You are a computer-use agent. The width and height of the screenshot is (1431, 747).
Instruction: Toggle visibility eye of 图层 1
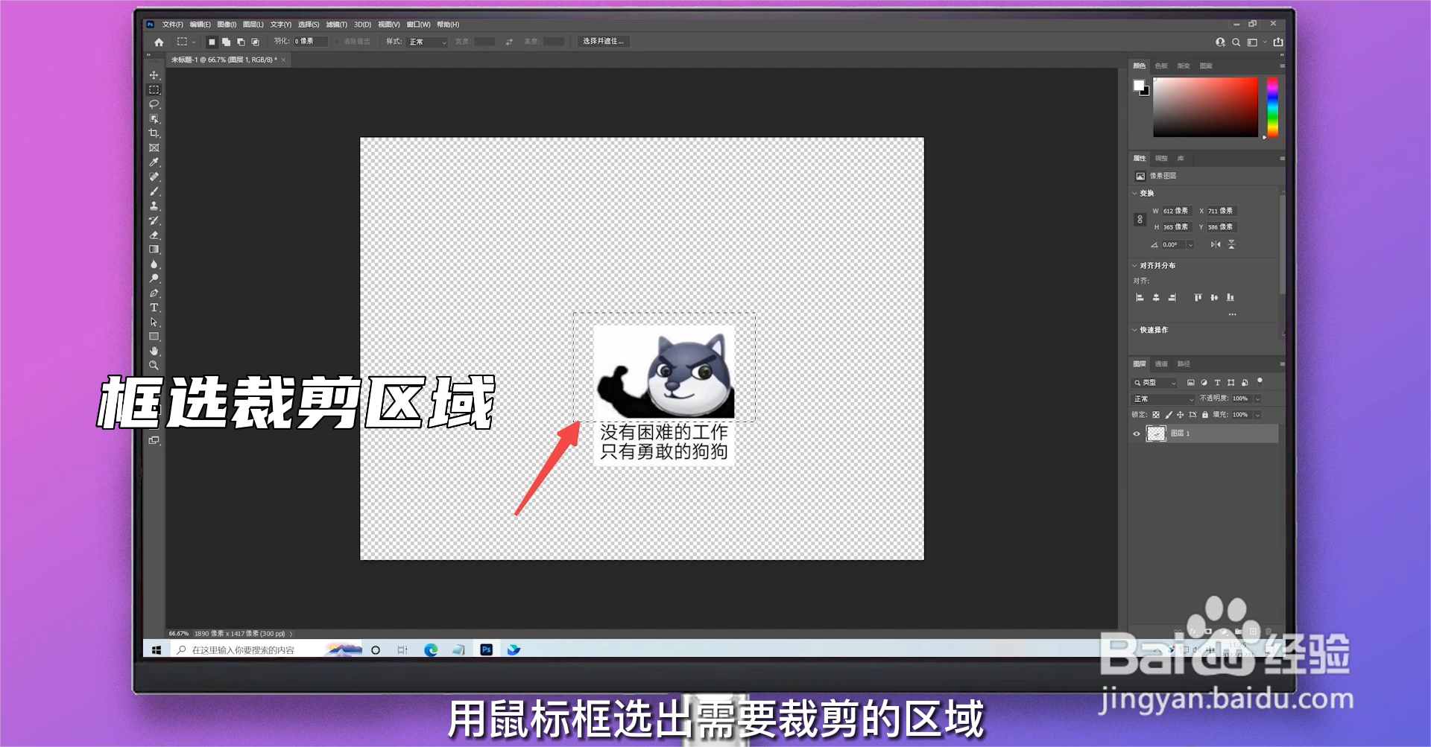[1137, 433]
